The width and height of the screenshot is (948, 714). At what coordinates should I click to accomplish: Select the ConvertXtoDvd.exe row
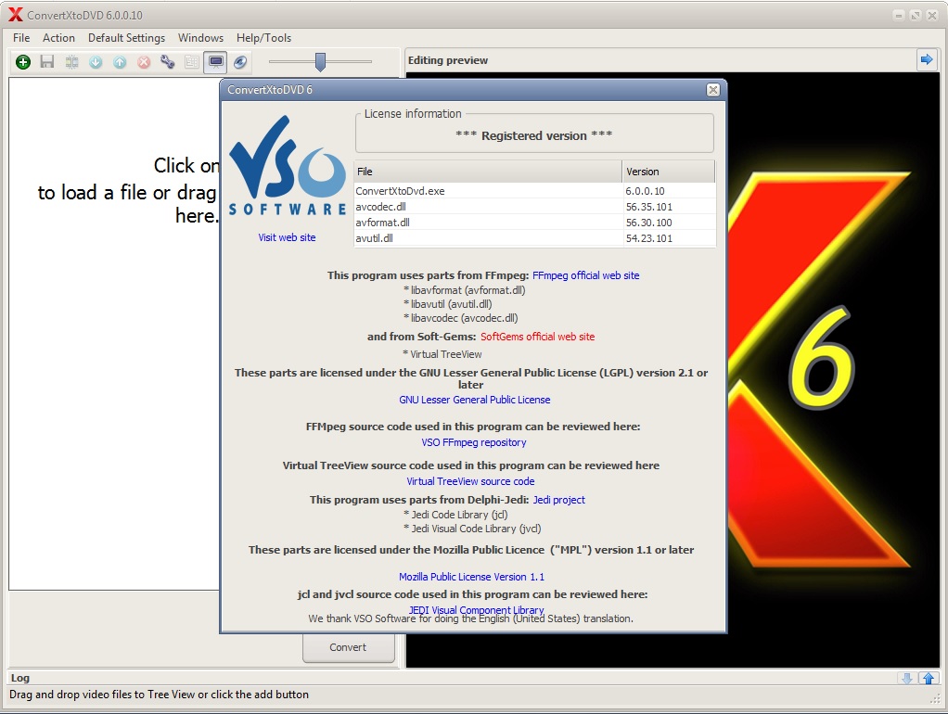coord(535,191)
